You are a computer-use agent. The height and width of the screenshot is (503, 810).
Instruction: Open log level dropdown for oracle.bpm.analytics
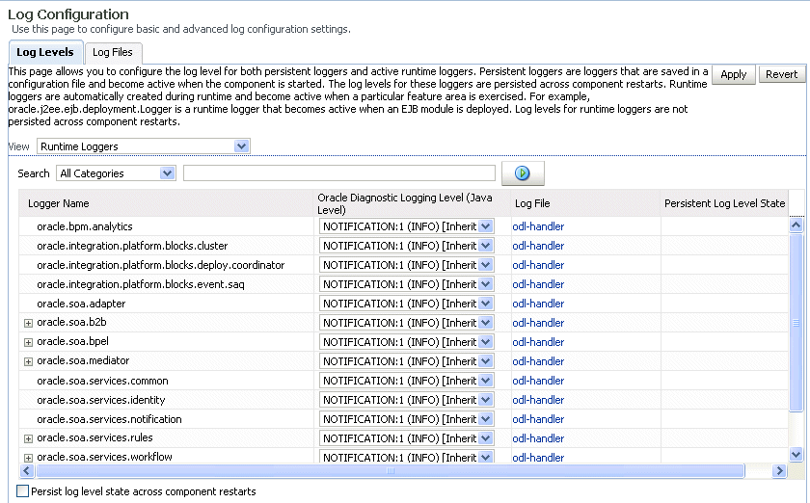(485, 226)
